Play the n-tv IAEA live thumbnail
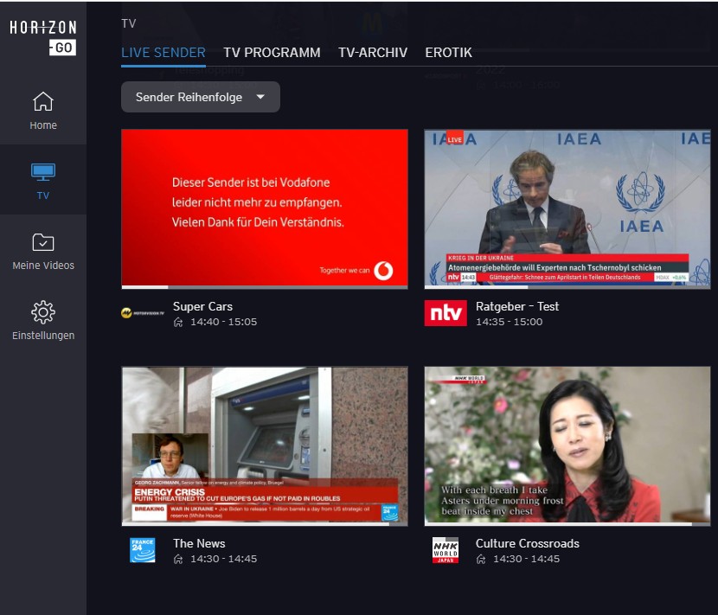This screenshot has width=718, height=615. tap(567, 208)
